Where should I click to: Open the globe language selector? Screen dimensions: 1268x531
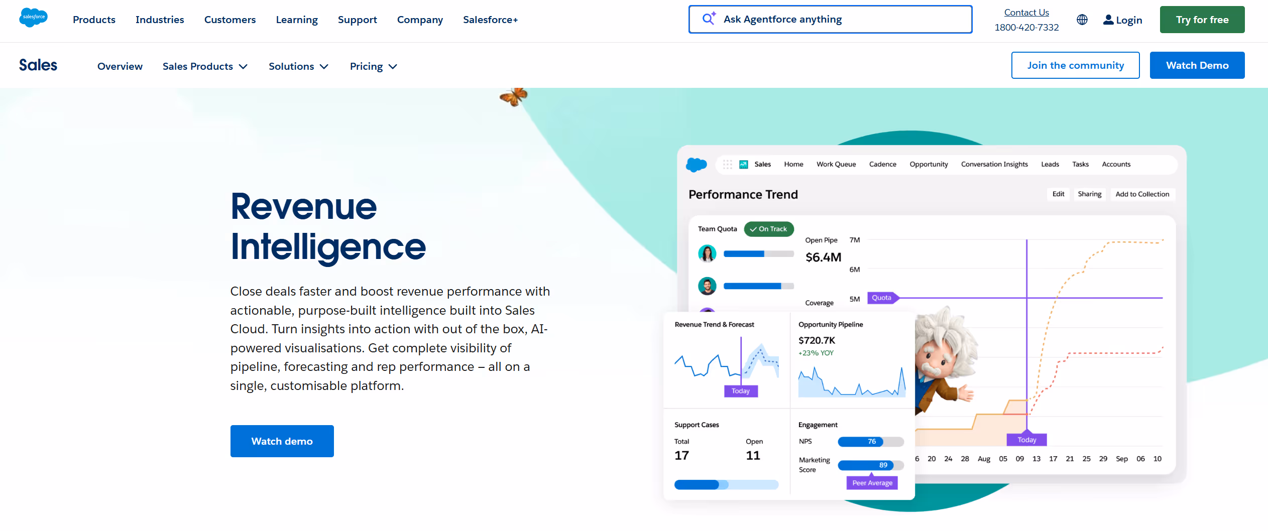tap(1082, 20)
